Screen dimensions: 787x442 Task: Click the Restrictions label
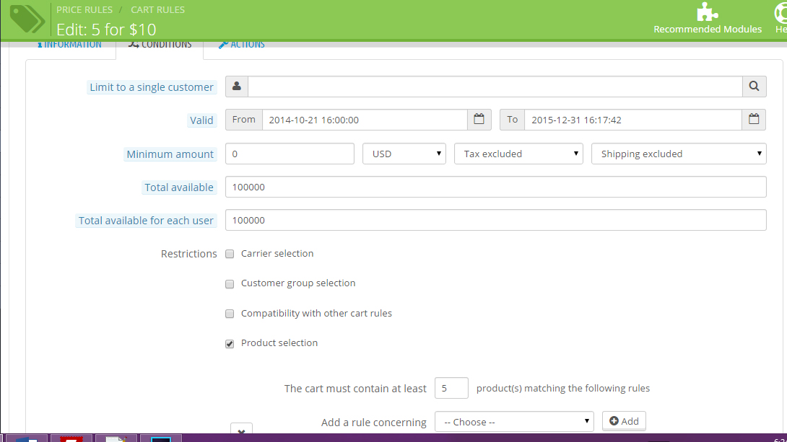188,254
